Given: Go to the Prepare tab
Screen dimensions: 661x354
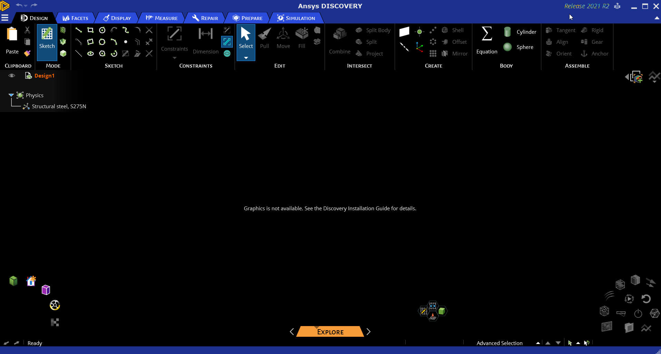Looking at the screenshot, I should (247, 18).
